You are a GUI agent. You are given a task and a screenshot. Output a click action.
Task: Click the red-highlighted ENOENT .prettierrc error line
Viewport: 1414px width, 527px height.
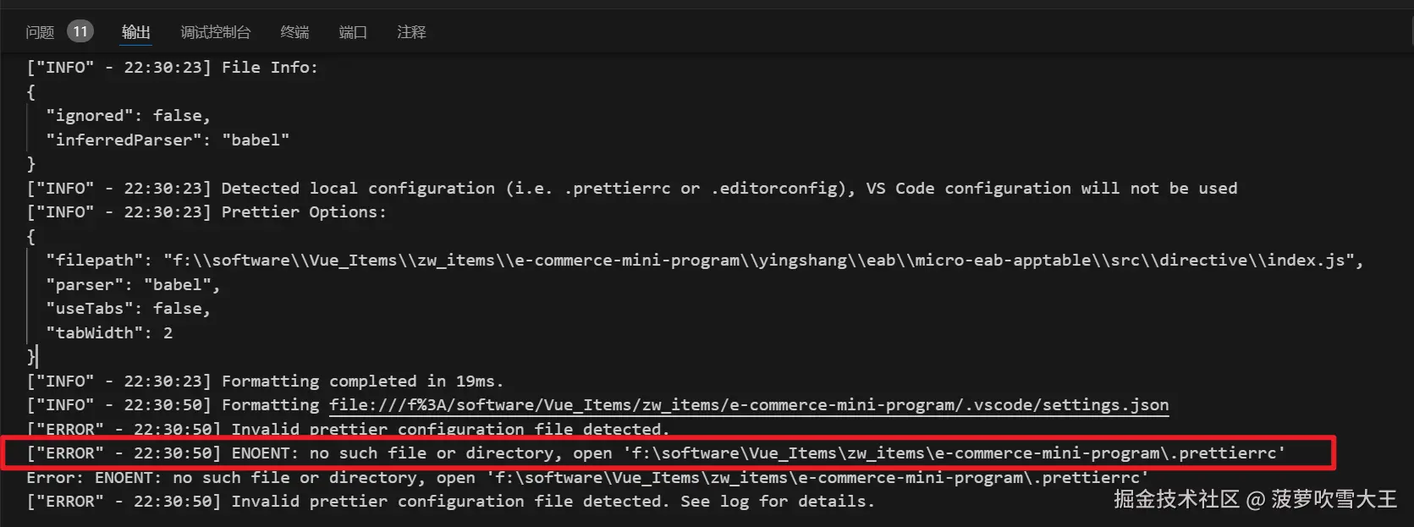click(656, 453)
